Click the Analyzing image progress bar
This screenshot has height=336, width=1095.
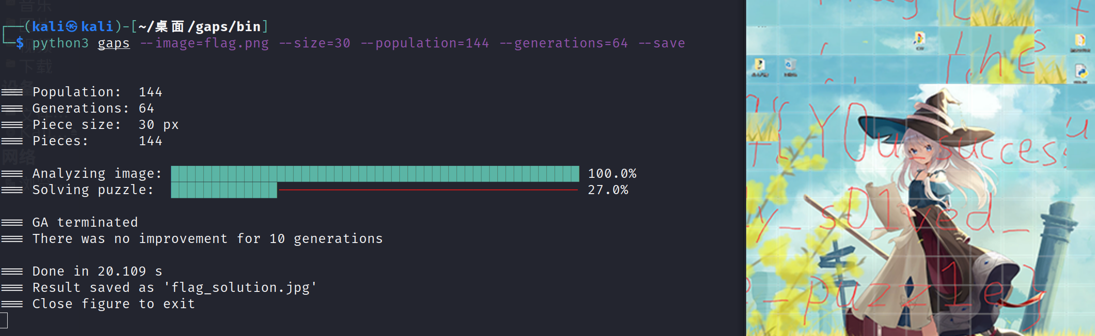pyautogui.click(x=375, y=174)
